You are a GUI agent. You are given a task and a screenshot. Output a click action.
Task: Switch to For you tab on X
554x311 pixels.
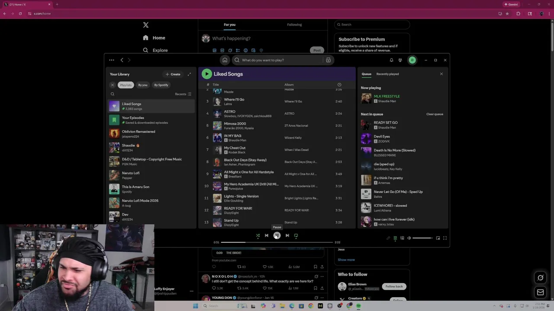(230, 25)
